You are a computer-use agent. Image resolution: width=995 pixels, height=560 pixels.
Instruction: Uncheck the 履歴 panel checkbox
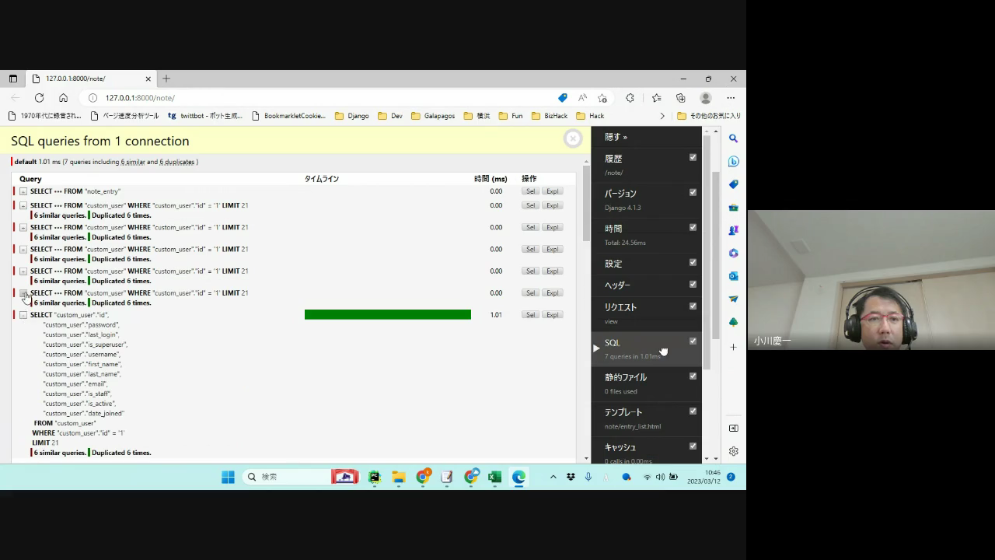click(693, 157)
